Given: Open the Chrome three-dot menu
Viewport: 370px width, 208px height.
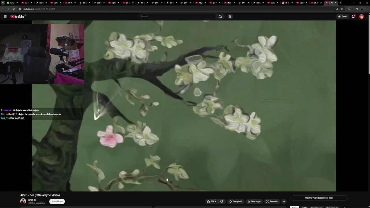Looking at the screenshot, I should tap(367, 9).
